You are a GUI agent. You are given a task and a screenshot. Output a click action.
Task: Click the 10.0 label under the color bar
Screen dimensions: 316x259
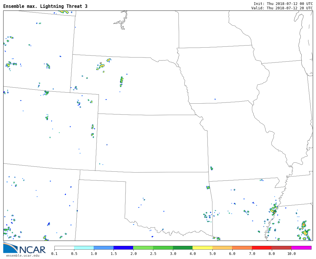(x=291, y=254)
